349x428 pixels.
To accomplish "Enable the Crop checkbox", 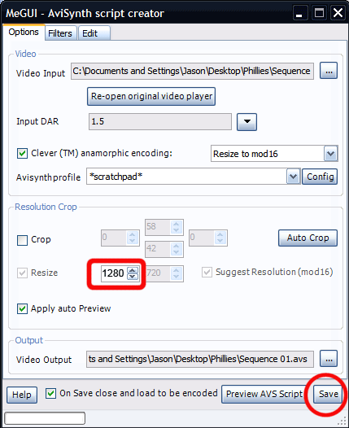I will point(23,240).
